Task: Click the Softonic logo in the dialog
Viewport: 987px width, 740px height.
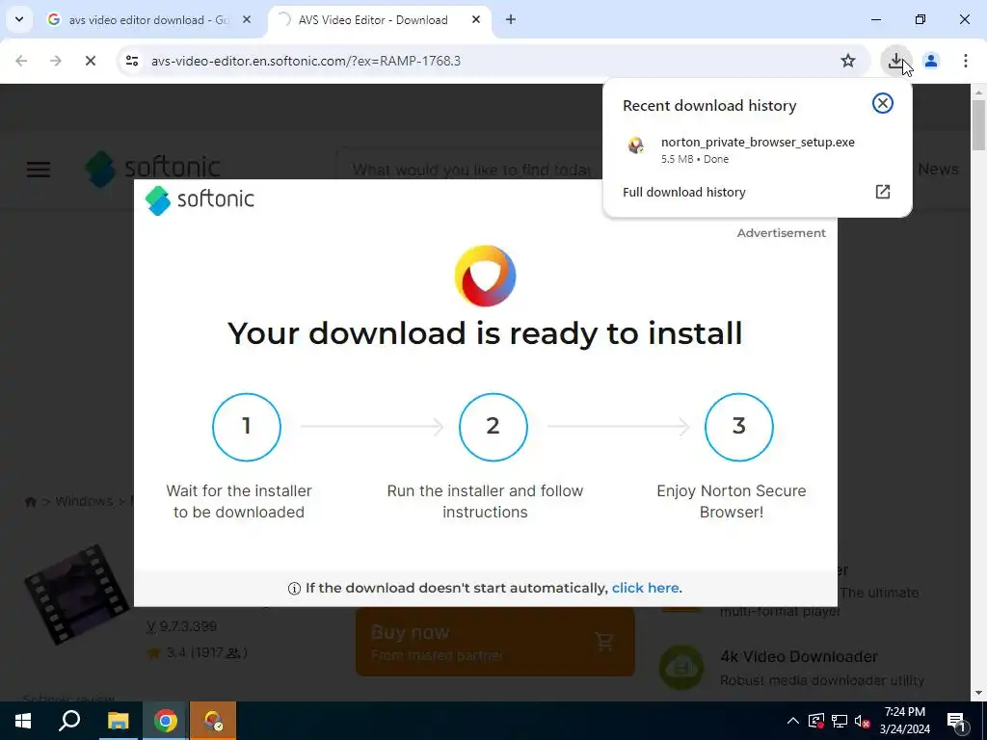Action: coord(200,199)
